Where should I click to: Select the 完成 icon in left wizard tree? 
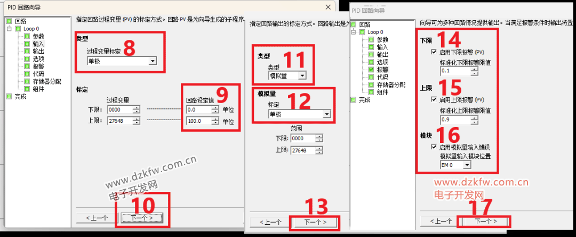click(9, 97)
